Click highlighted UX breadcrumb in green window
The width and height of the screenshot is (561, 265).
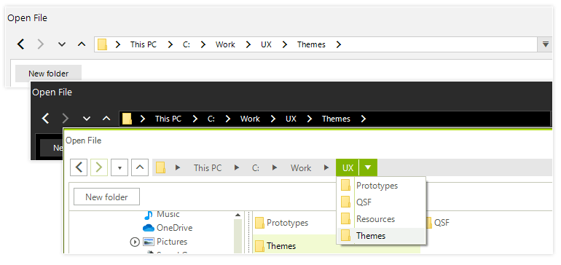[x=348, y=167]
